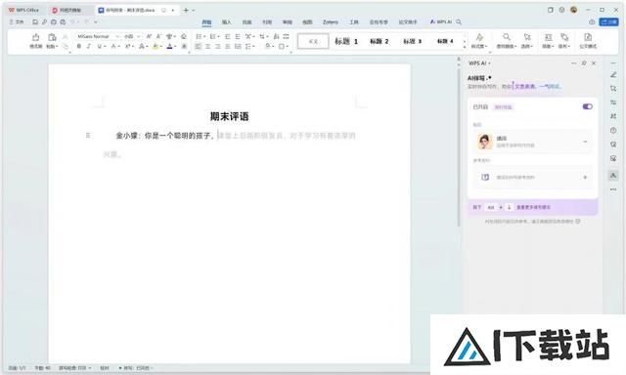
Task: Click the print icon in quick access toolbar
Action: click(x=54, y=21)
